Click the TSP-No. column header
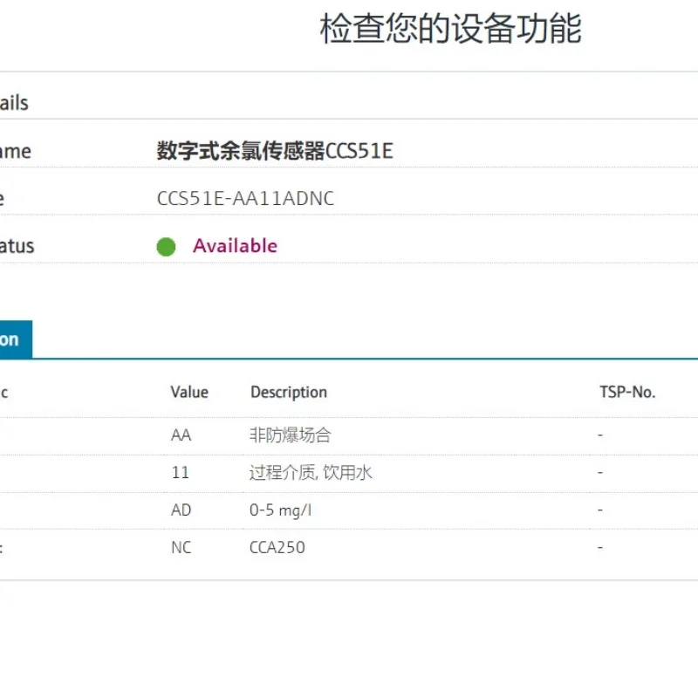Image resolution: width=698 pixels, height=698 pixels. coord(627,392)
